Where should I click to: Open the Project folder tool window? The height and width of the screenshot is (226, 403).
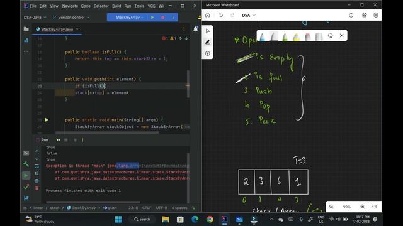[26, 29]
